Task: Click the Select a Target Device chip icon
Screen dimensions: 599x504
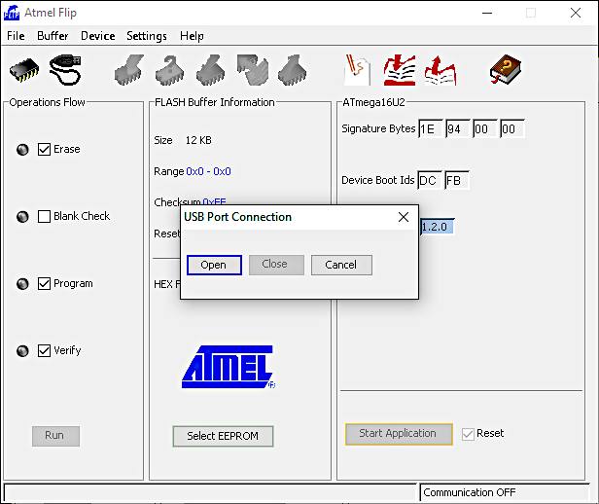Action: (x=24, y=70)
